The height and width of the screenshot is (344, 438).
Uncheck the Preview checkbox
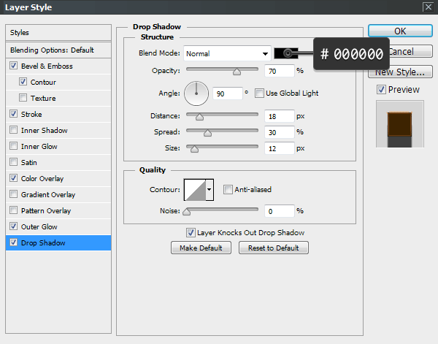tap(381, 90)
